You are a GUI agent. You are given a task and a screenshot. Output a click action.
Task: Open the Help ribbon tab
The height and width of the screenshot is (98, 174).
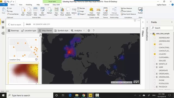pyautogui.click(x=38, y=5)
